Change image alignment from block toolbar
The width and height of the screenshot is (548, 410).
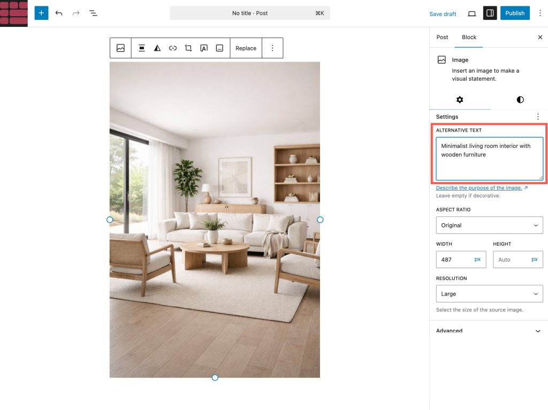coord(142,48)
